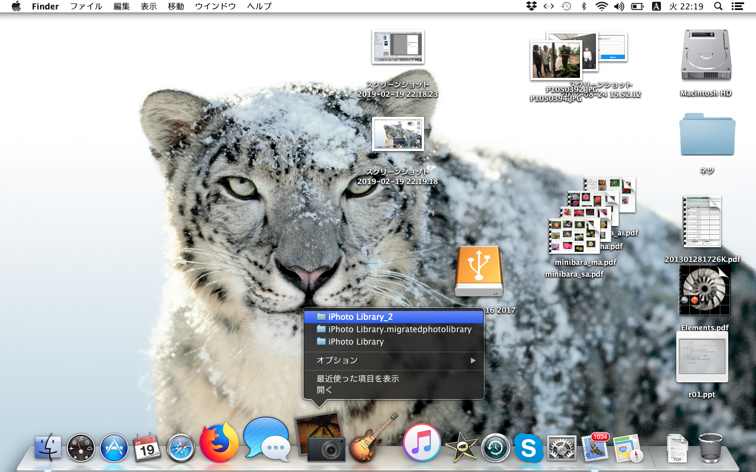
Task: Choose iPhoto Library.migratedphotolibrary menu entry
Action: pos(399,329)
